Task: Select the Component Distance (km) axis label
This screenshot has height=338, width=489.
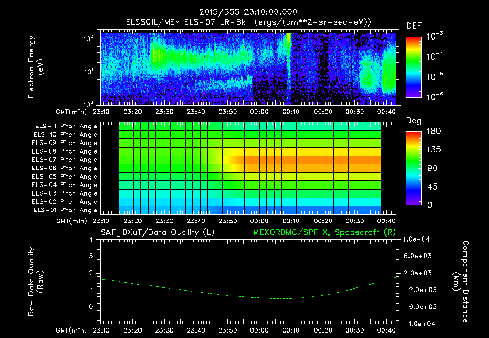Action: pos(461,282)
